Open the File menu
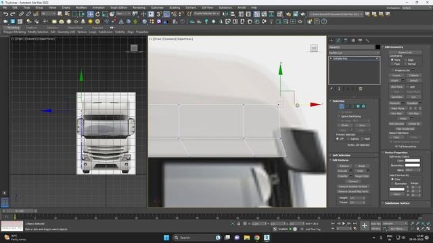The width and height of the screenshot is (433, 243). point(5,7)
